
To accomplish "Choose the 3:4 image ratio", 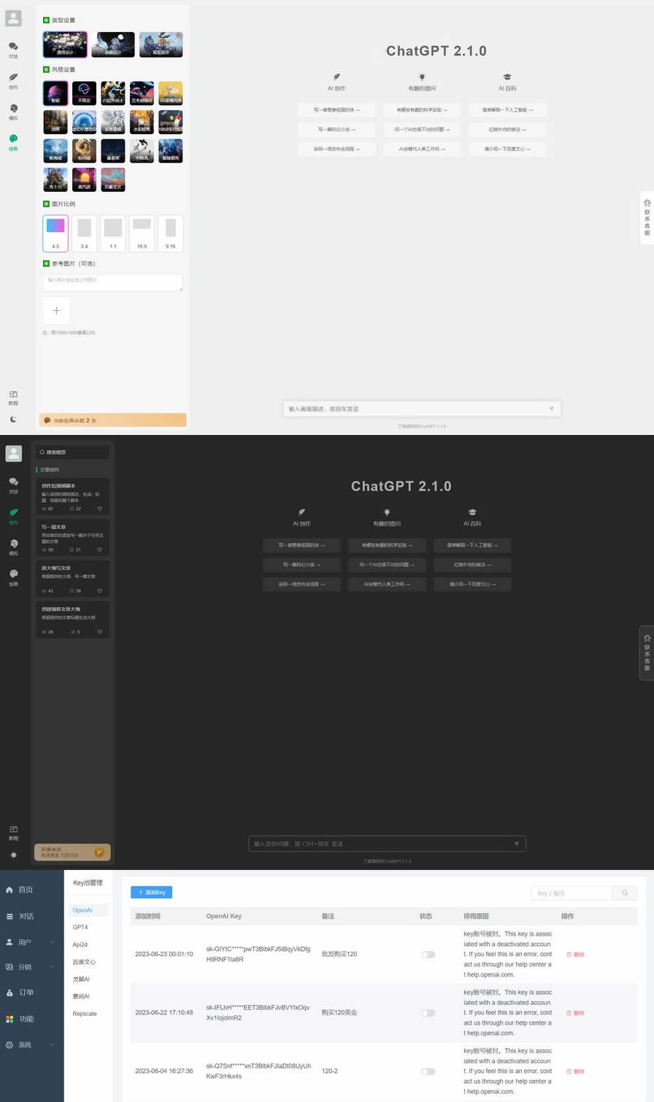I will (x=84, y=234).
